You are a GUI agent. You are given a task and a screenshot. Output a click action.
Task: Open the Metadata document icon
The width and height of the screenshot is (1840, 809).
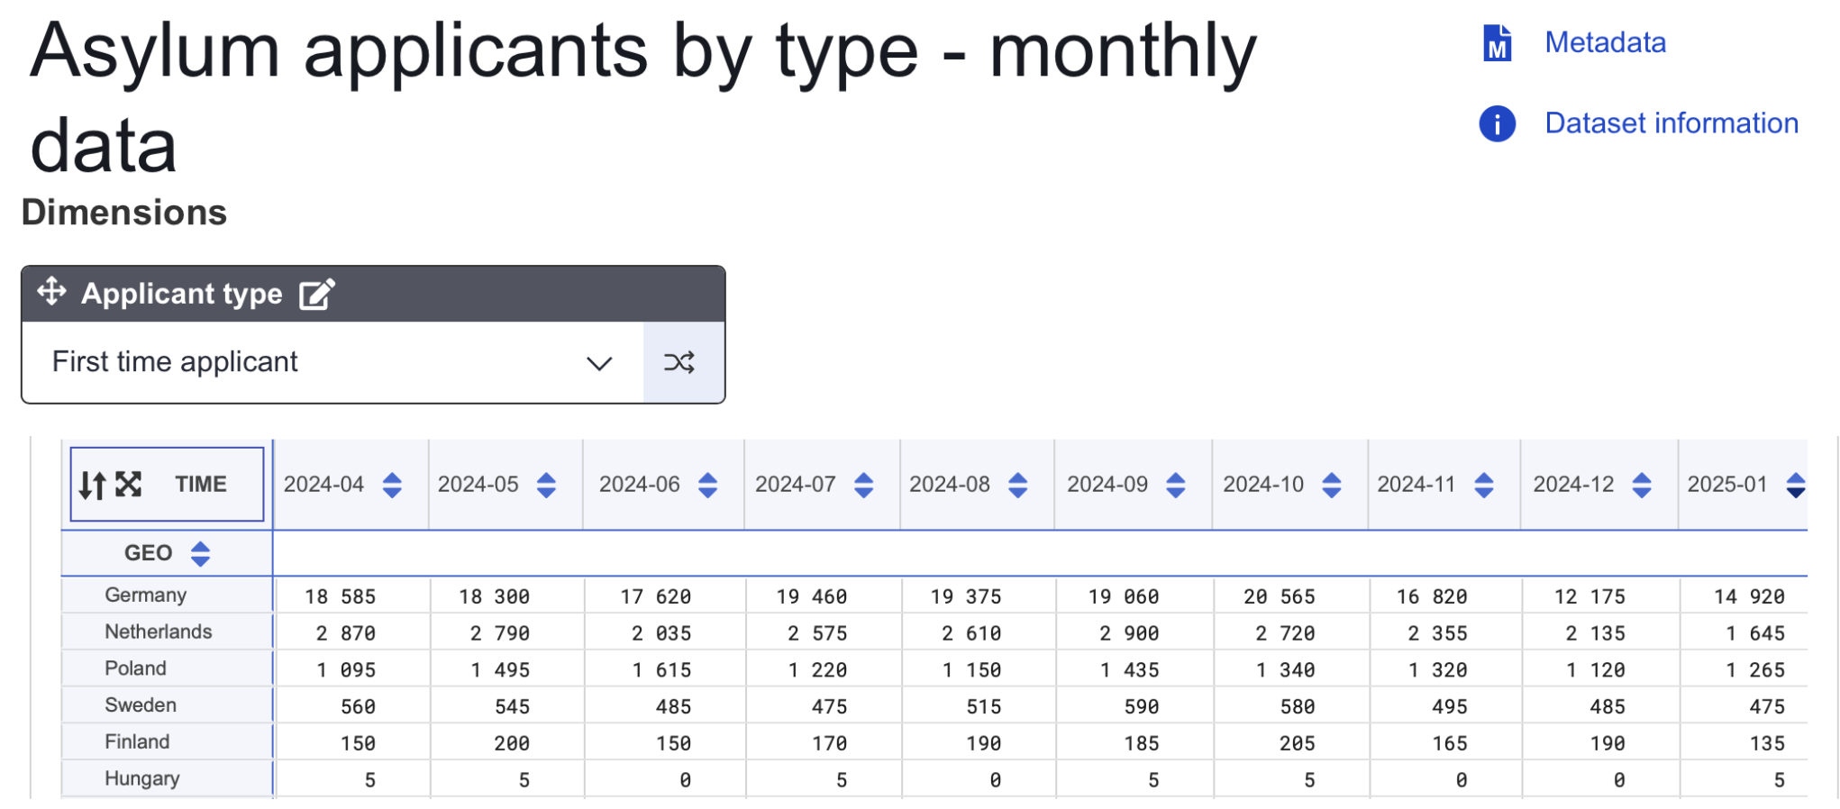[1497, 42]
